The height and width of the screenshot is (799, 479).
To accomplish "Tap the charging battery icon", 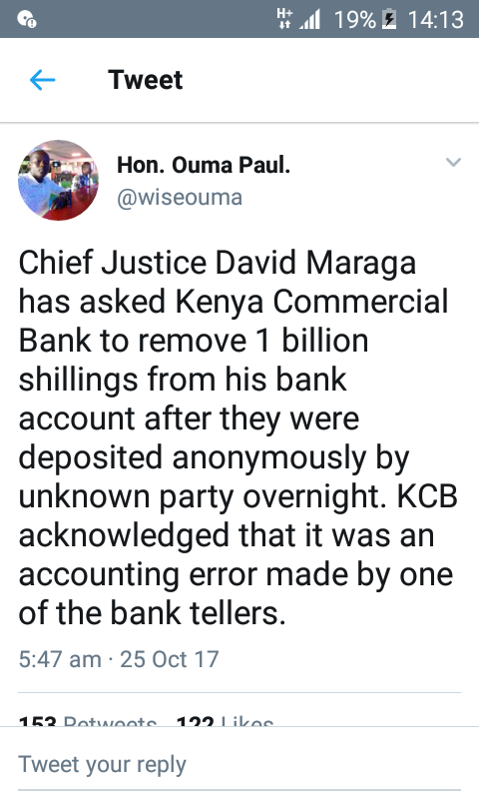I will coord(389,19).
